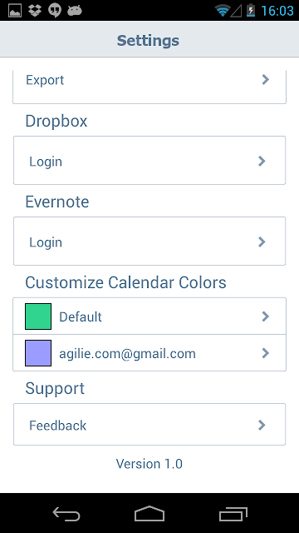Open the Feedback support option
The height and width of the screenshot is (533, 299).
tap(149, 424)
